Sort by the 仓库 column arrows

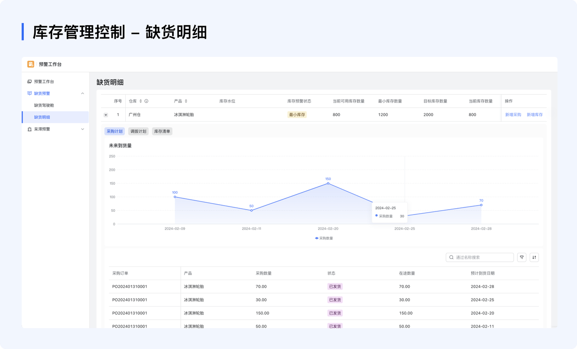click(x=141, y=101)
